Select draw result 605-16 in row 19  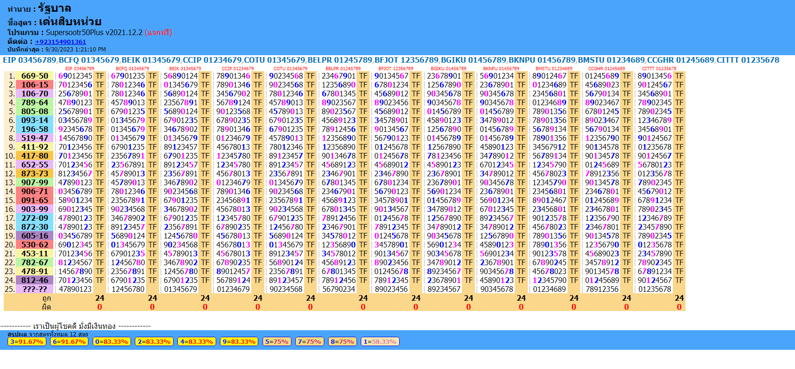tap(35, 236)
